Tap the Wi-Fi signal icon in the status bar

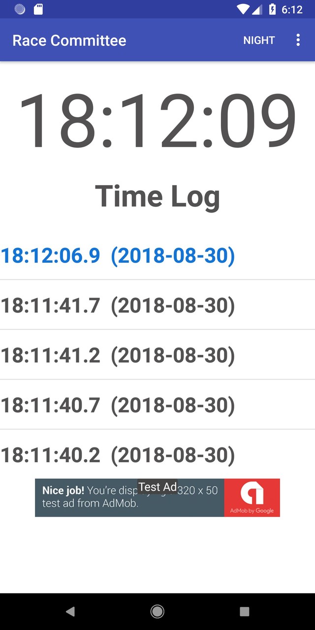pyautogui.click(x=243, y=9)
